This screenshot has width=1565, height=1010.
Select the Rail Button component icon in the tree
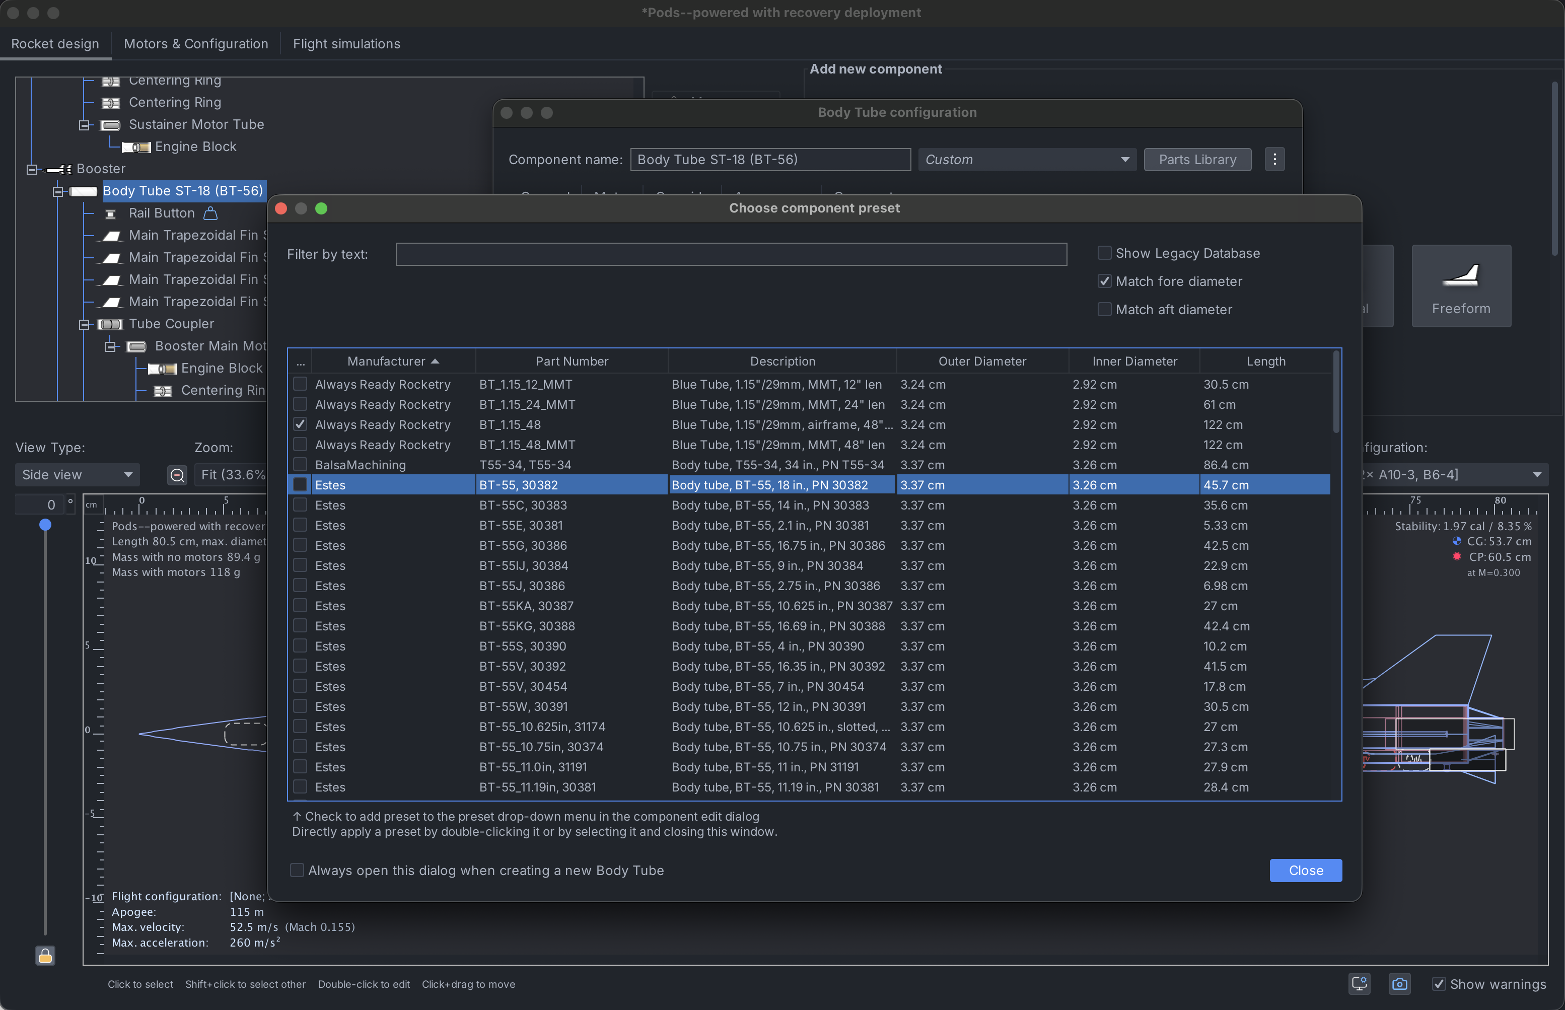111,213
